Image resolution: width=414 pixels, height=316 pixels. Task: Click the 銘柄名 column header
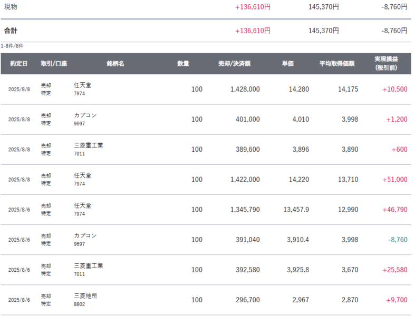[x=115, y=64]
